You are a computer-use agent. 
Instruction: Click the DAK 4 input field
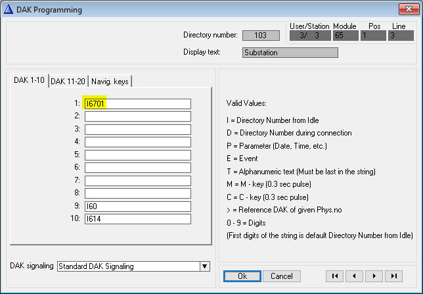[x=138, y=142]
